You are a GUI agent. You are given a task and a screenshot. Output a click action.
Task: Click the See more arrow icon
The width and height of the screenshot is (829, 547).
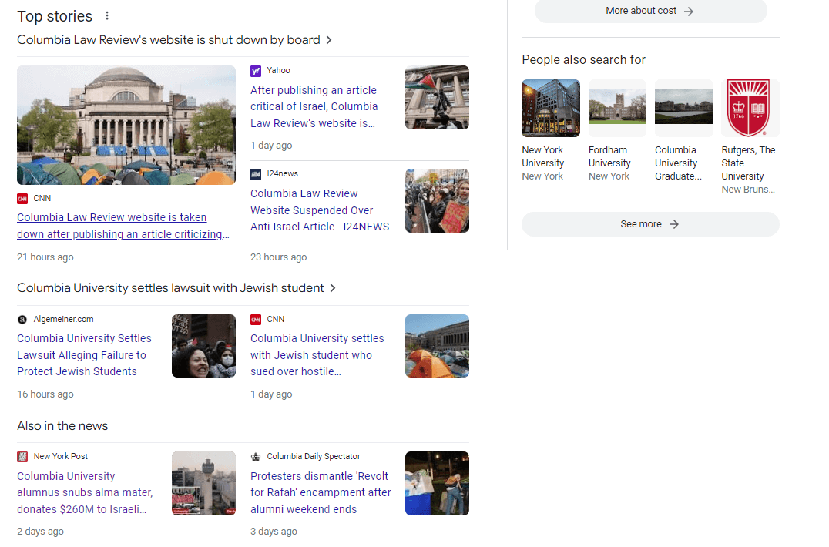pyautogui.click(x=673, y=223)
